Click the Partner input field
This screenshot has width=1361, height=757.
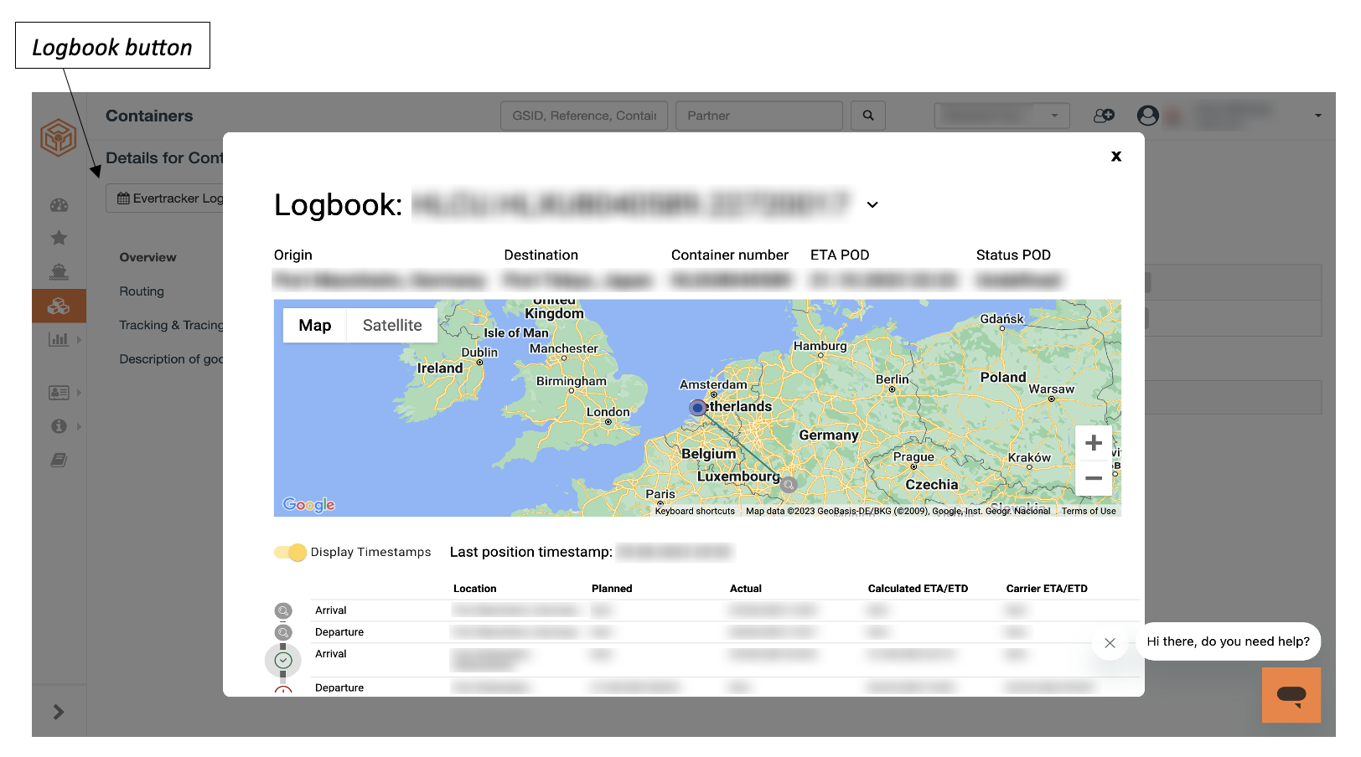(759, 116)
